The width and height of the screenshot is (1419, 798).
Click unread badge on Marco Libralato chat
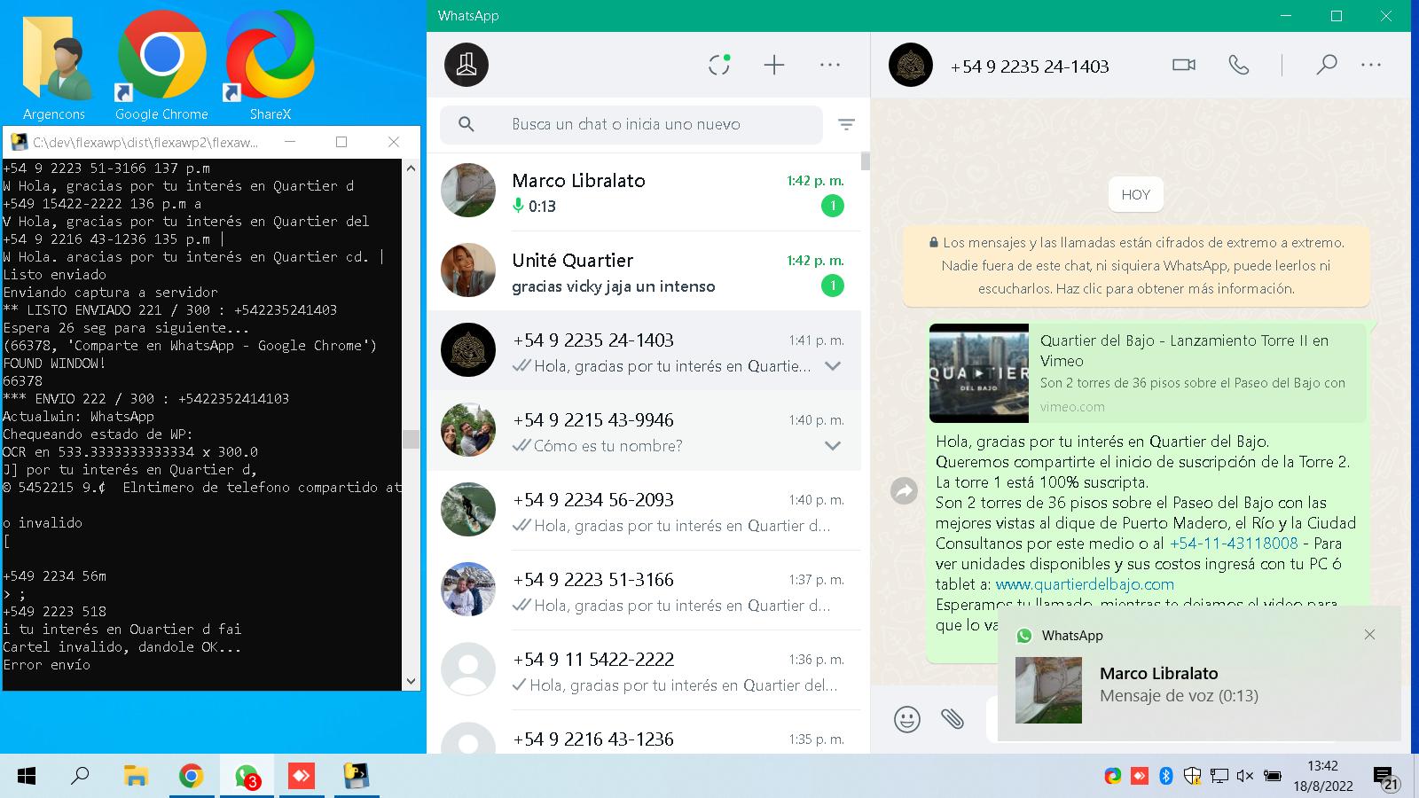(832, 206)
